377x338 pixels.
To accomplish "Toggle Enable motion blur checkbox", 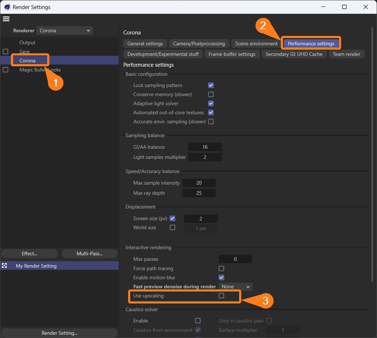I will 221,277.
